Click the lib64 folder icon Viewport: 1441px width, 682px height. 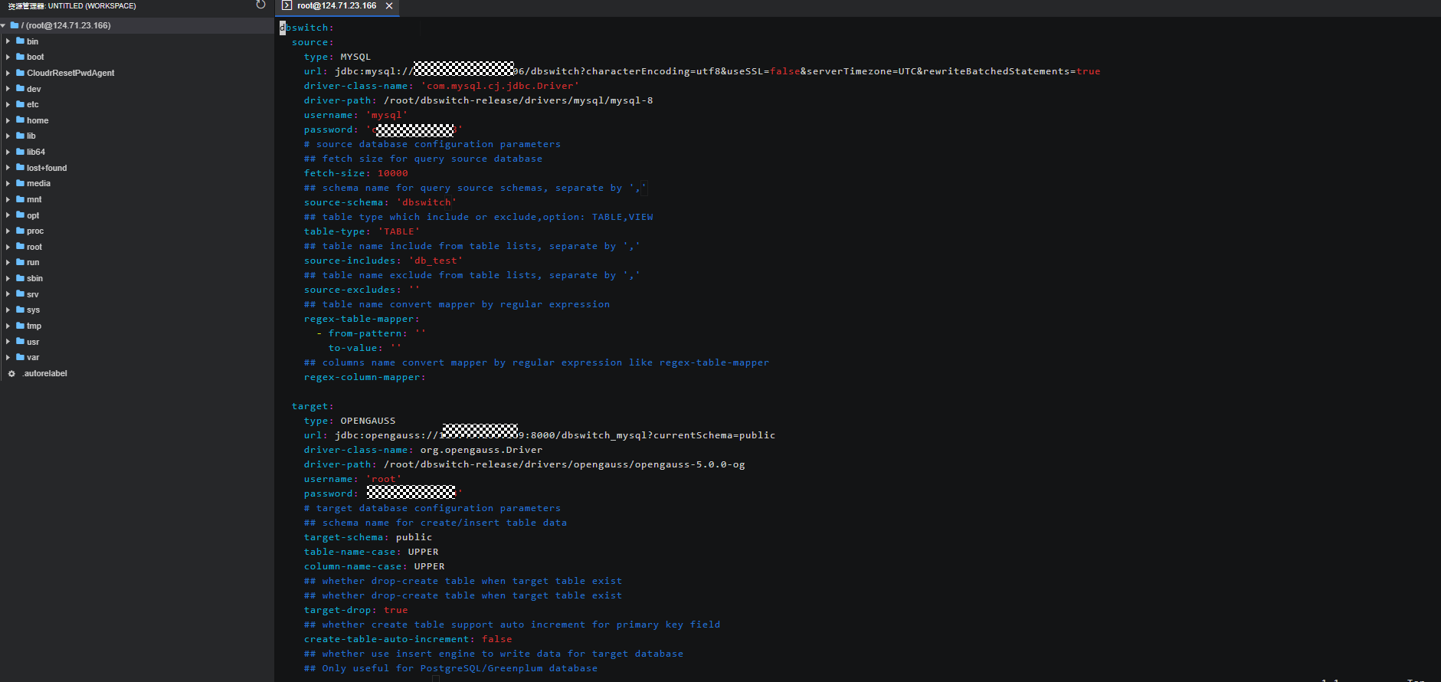click(20, 152)
